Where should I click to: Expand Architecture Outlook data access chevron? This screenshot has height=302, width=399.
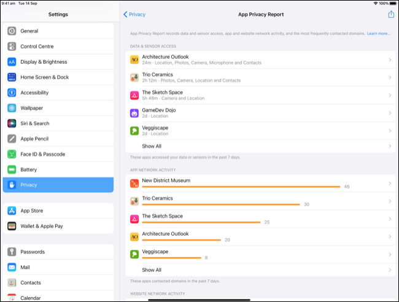390,60
